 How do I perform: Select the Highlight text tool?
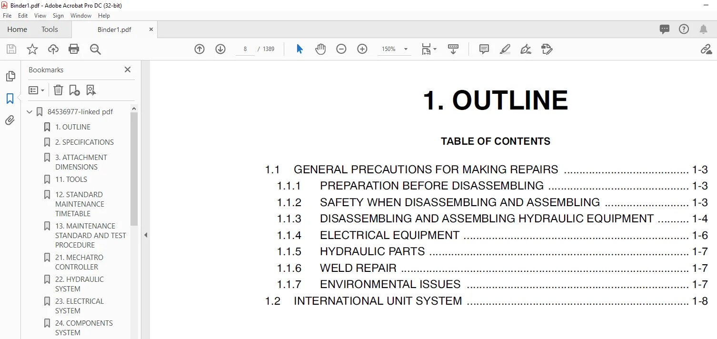[x=505, y=49]
